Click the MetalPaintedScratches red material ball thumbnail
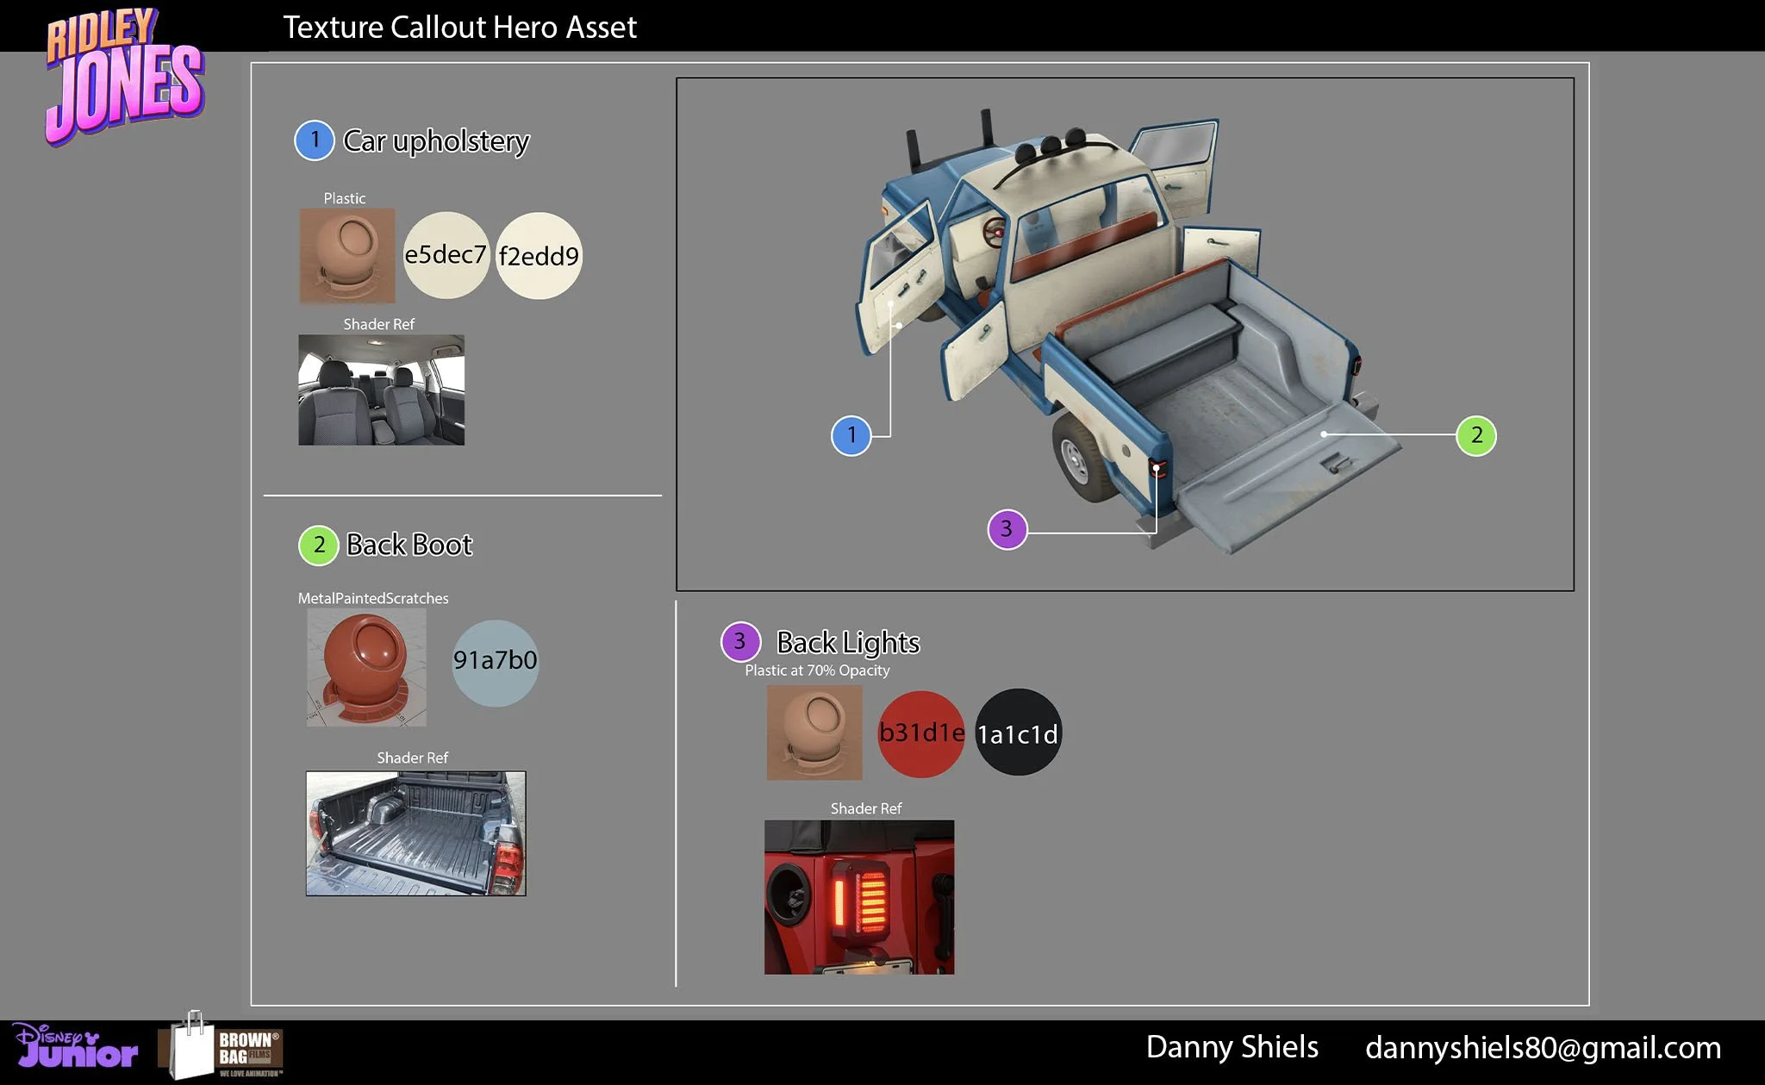Image resolution: width=1765 pixels, height=1085 pixels. [x=366, y=668]
